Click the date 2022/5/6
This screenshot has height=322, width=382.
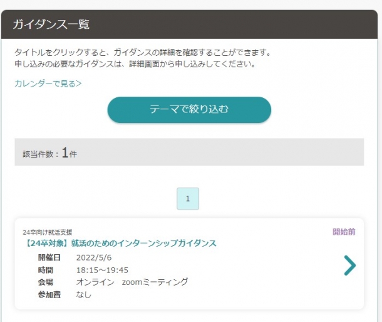(94, 258)
